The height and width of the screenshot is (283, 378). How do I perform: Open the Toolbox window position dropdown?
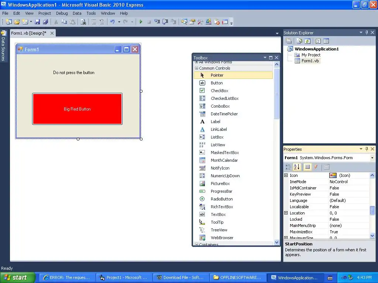coord(265,57)
